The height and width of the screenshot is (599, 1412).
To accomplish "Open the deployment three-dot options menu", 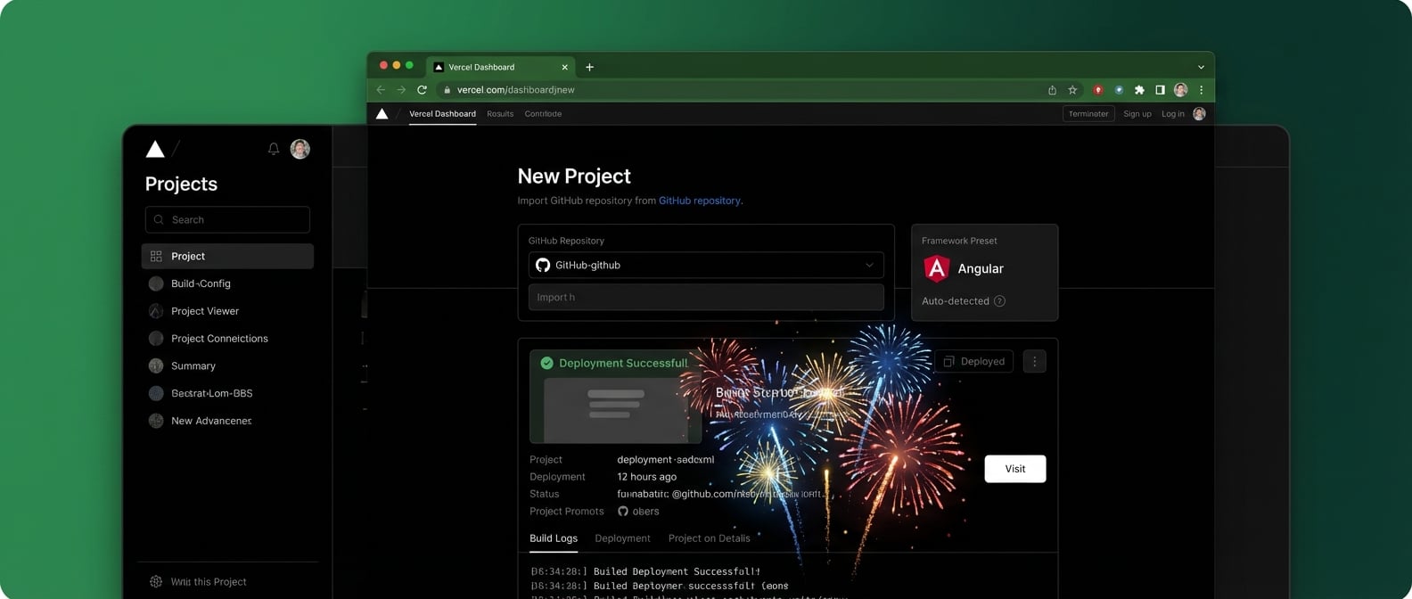I will 1034,361.
